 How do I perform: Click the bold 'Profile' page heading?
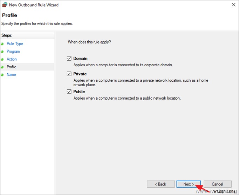pos(9,15)
